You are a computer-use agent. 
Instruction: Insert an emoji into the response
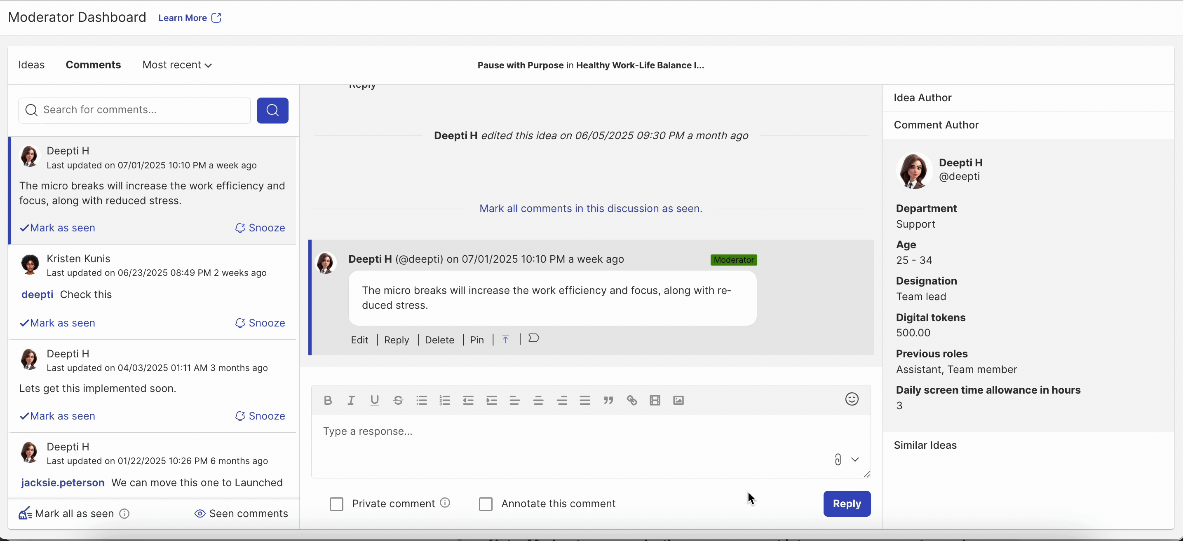pyautogui.click(x=852, y=400)
